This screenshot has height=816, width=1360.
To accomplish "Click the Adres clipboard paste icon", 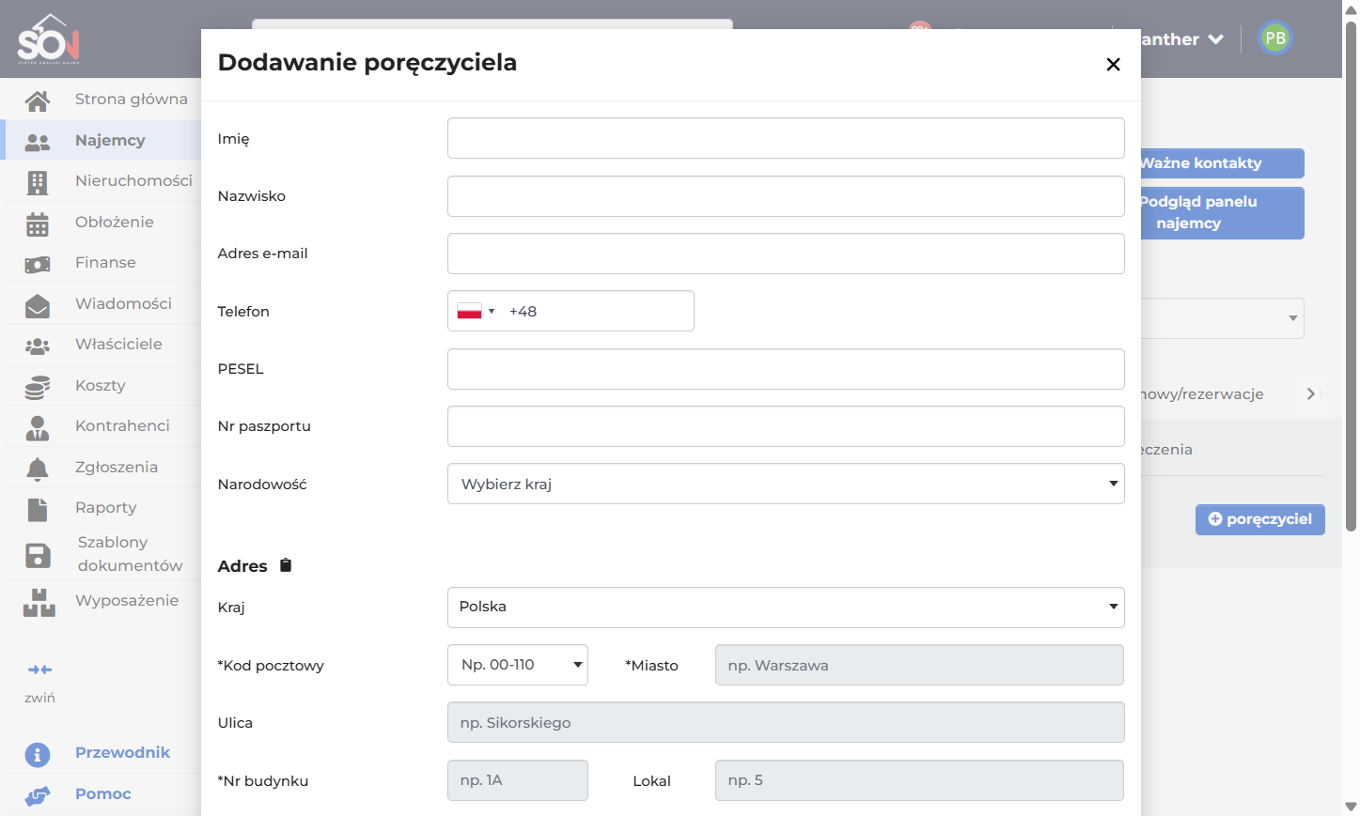I will (x=286, y=565).
